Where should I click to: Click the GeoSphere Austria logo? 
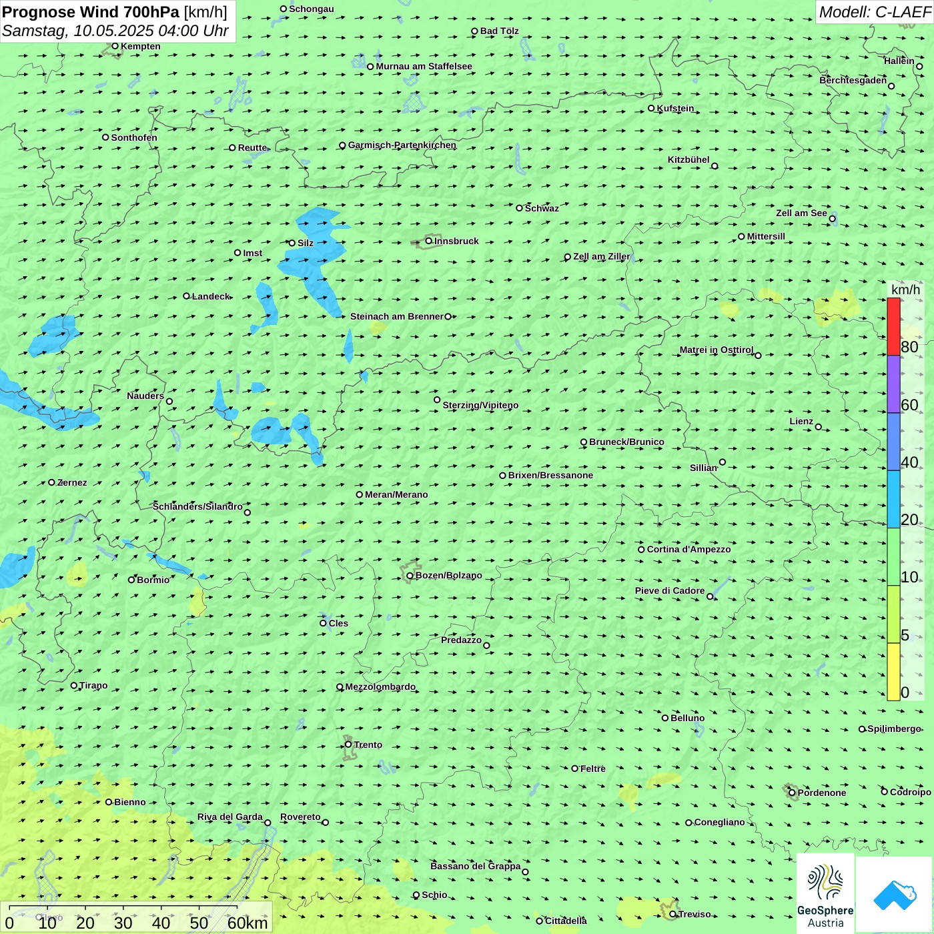point(825,893)
